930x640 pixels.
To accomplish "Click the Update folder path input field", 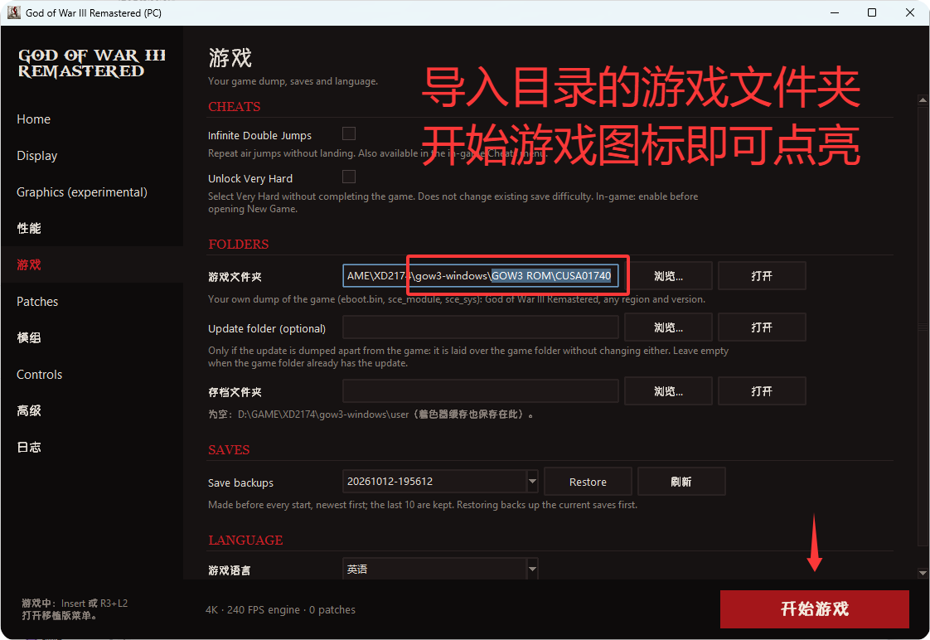I will [x=481, y=327].
